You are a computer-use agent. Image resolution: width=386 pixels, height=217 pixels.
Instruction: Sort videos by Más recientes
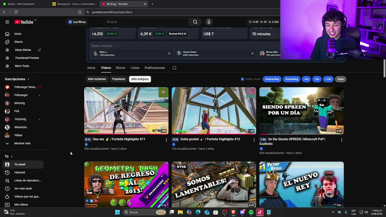click(x=97, y=79)
